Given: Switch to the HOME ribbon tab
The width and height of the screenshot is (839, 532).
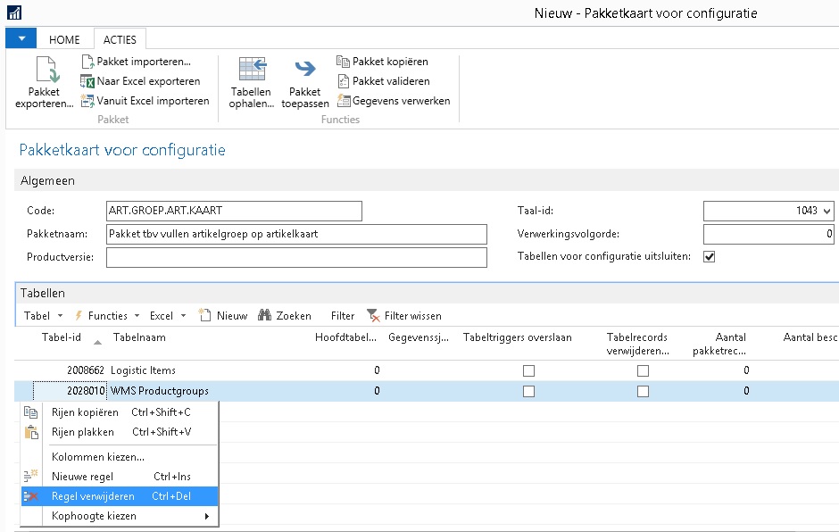Looking at the screenshot, I should [64, 39].
